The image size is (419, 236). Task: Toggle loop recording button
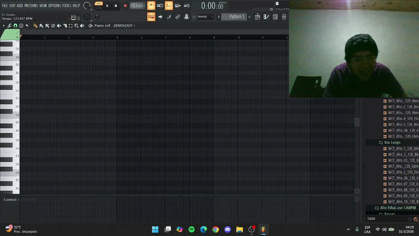[187, 6]
